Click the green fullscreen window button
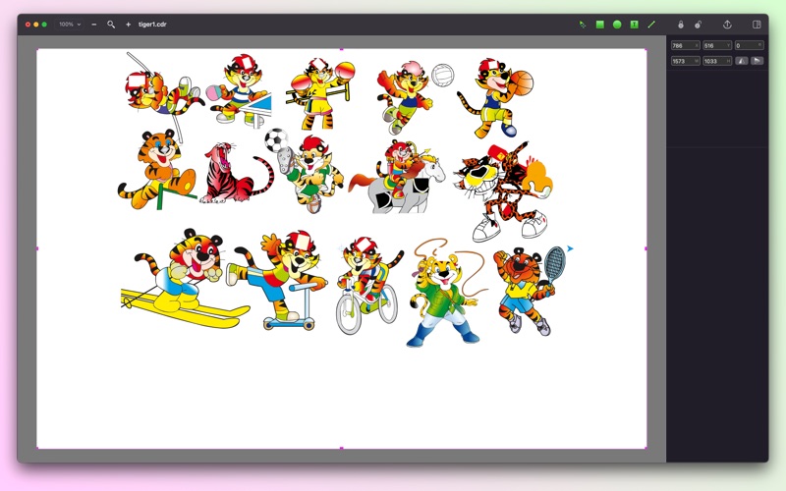Image resolution: width=786 pixels, height=491 pixels. [x=44, y=24]
